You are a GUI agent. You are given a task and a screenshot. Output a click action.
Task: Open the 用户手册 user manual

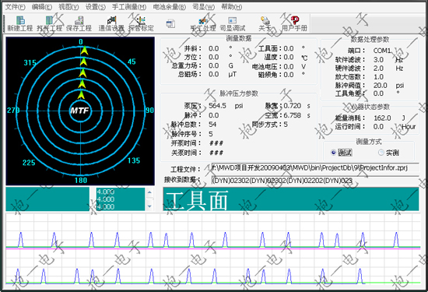tap(294, 23)
